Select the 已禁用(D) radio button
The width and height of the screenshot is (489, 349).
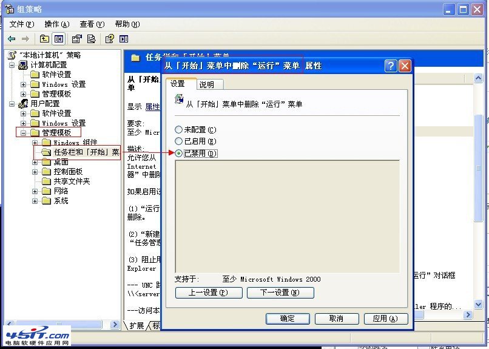(178, 153)
